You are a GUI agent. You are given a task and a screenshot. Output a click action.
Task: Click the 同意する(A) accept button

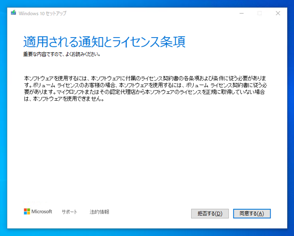(252, 214)
